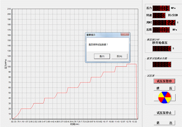Click the 退出 exit button
The width and height of the screenshot is (182, 127).
coord(164,123)
